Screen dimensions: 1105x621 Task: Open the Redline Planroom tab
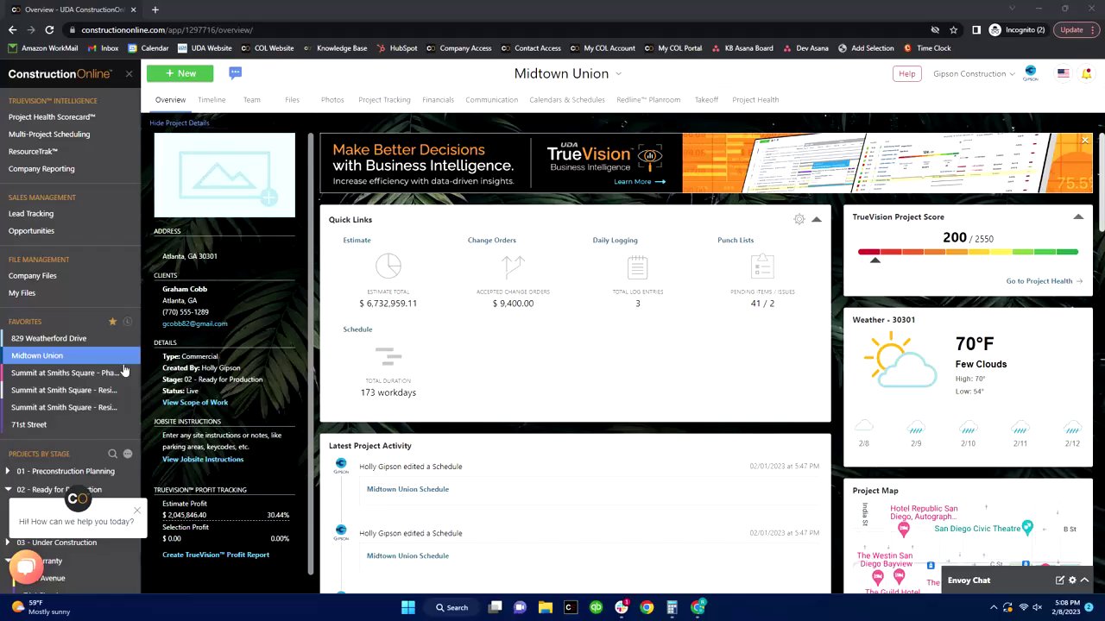click(648, 100)
